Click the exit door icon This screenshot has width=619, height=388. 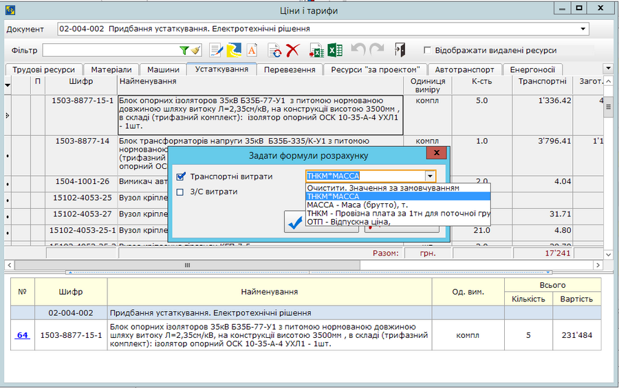[x=400, y=50]
